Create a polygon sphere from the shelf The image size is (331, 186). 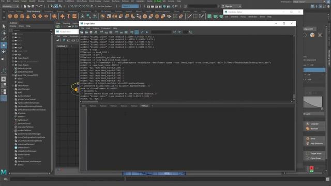point(10,16)
